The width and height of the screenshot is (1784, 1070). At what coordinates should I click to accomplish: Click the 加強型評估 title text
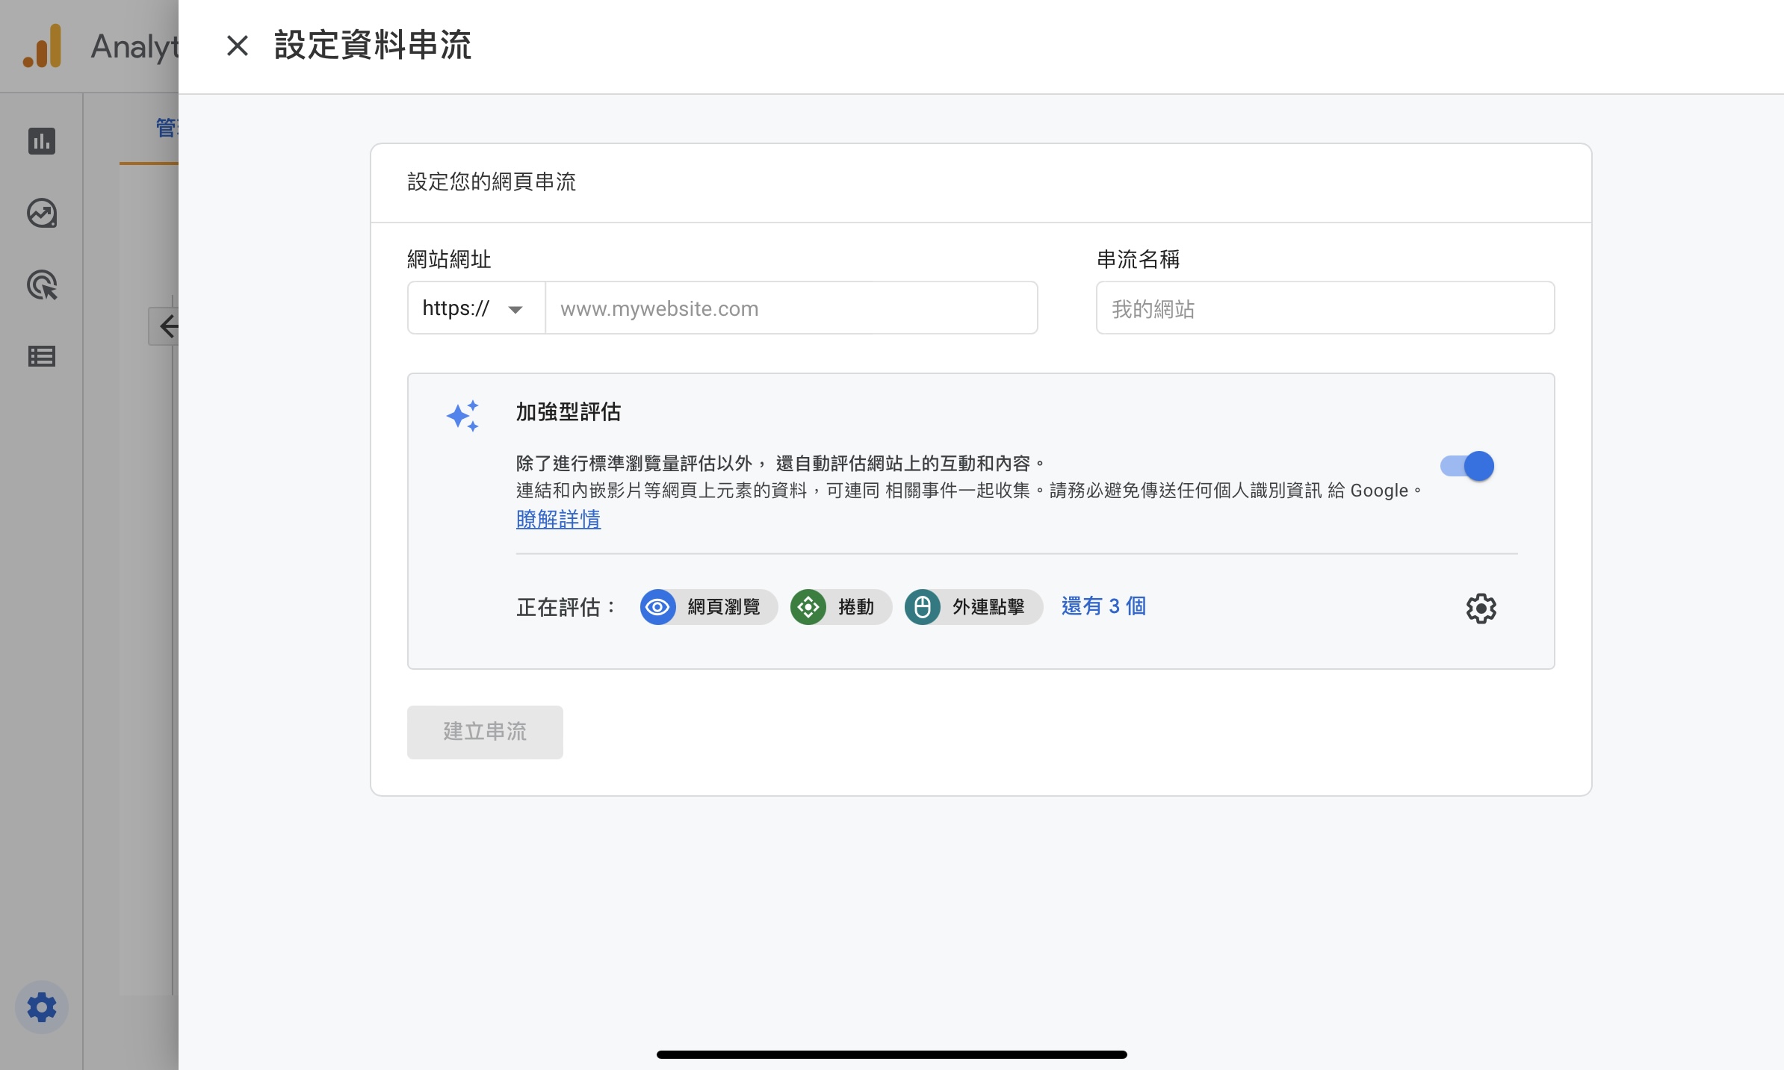(x=569, y=412)
